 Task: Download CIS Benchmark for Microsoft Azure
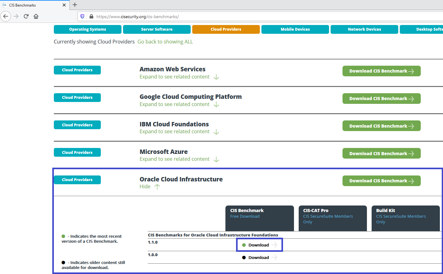click(x=381, y=153)
